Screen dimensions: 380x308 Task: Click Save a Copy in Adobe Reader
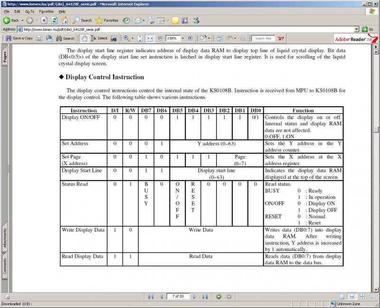pyautogui.click(x=19, y=38)
